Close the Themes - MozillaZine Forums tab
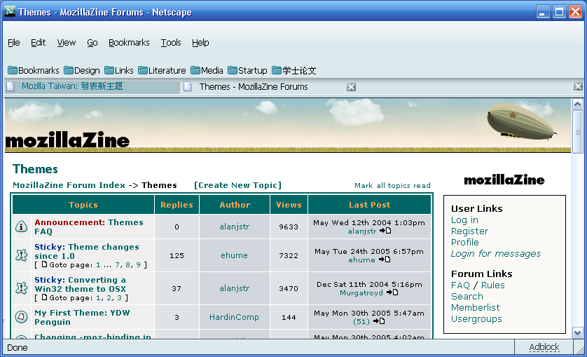This screenshot has width=587, height=357. [352, 87]
